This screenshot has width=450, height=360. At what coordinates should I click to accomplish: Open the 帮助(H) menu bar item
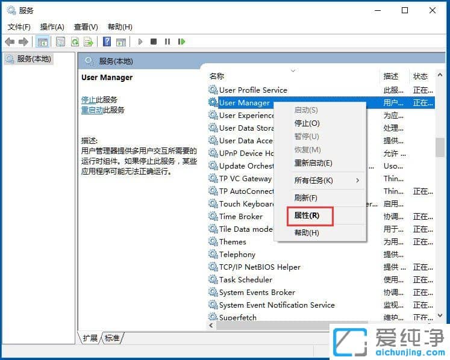pyautogui.click(x=120, y=27)
